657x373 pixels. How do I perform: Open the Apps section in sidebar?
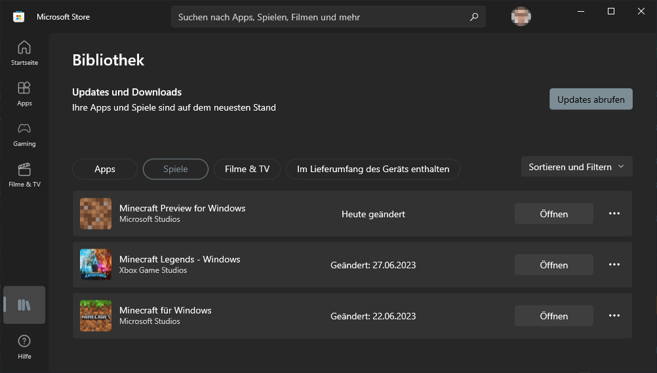24,94
